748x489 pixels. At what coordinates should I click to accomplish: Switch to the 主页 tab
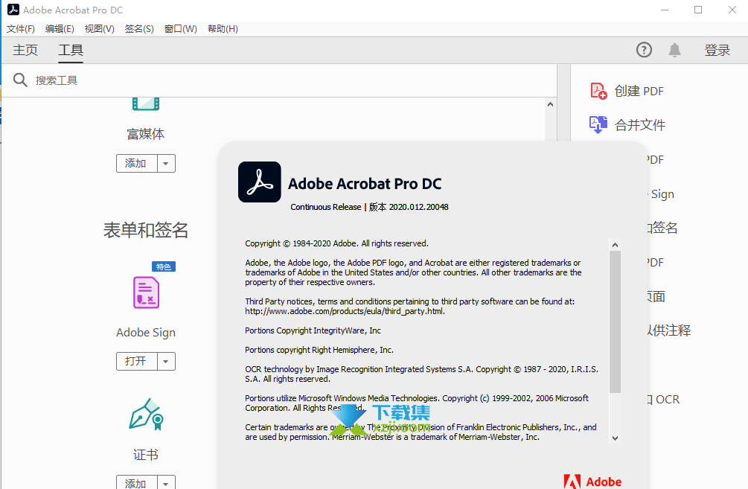point(25,50)
